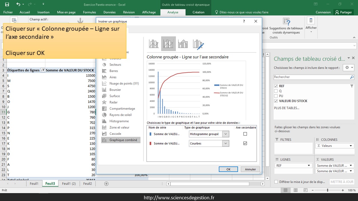Expand the REF dropdown in Lignes zone
The image size is (358, 201).
(309, 166)
